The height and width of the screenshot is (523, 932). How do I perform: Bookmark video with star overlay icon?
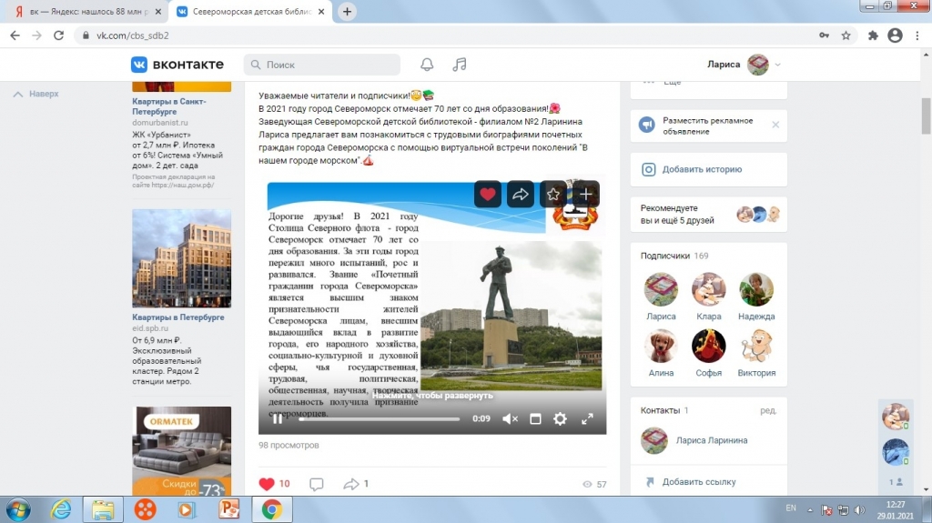coord(553,194)
